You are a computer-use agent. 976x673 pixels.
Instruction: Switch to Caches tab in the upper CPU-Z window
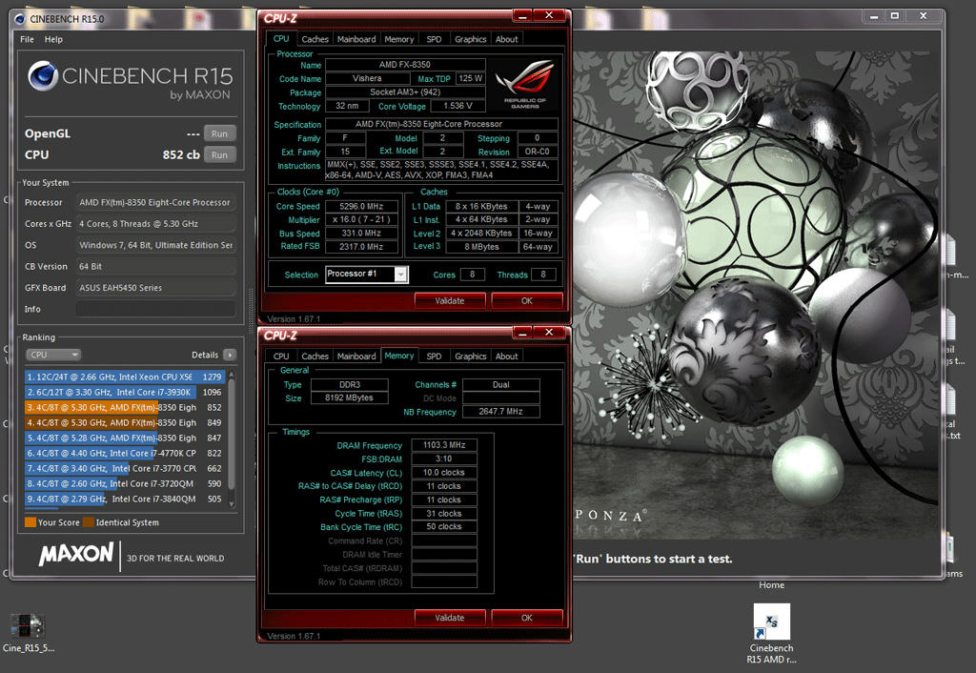pyautogui.click(x=315, y=39)
